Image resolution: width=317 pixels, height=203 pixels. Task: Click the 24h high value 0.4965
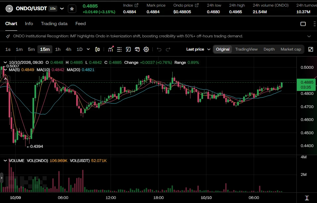click(x=236, y=12)
